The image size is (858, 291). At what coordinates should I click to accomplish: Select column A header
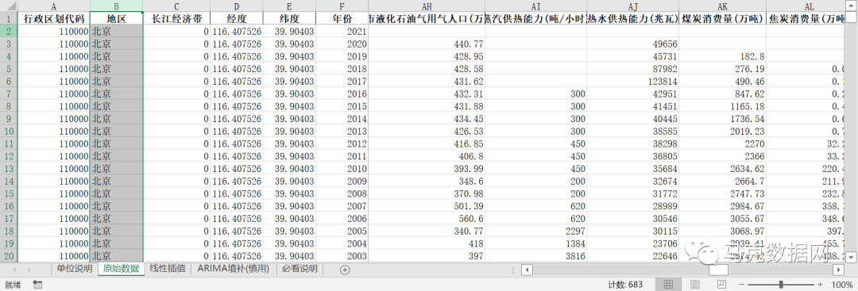click(x=54, y=6)
